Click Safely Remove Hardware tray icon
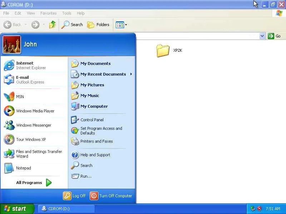Screen dimensions: 286x214 tap(253, 209)
